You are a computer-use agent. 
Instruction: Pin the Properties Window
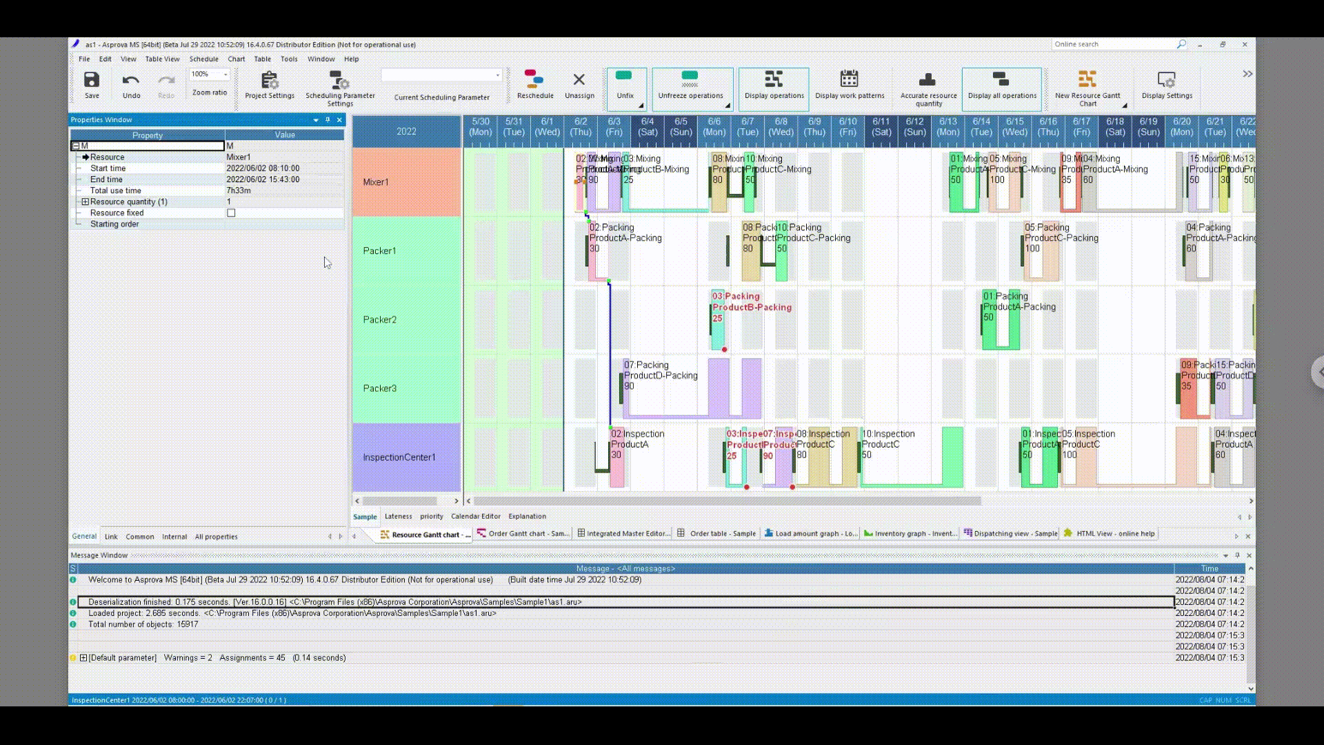[x=328, y=120]
